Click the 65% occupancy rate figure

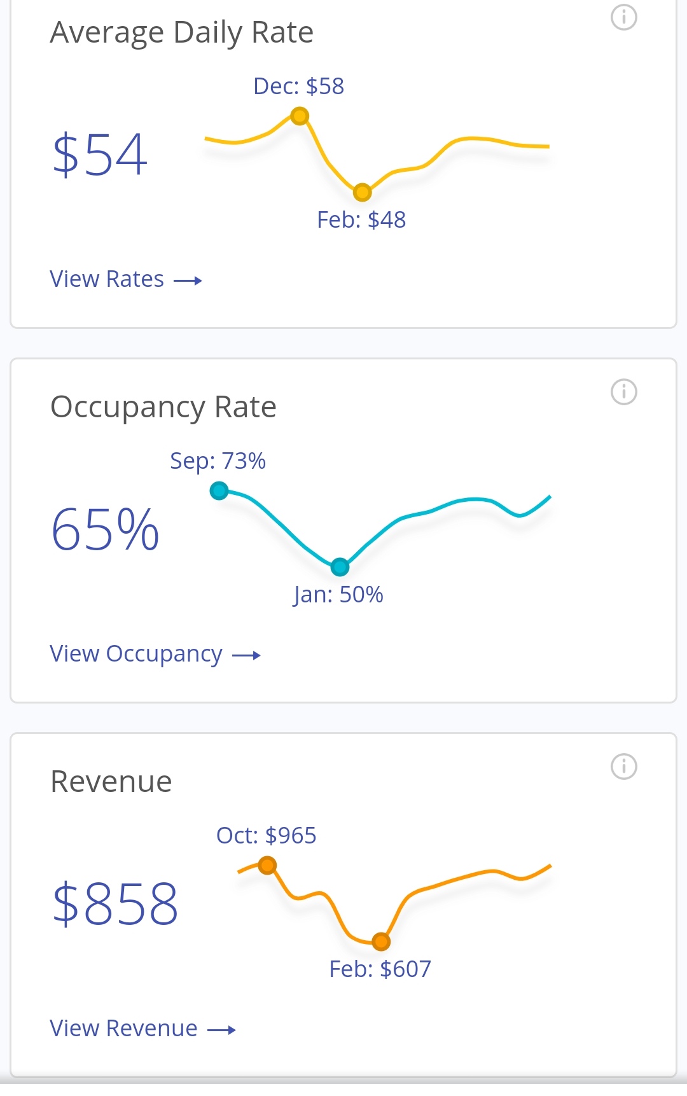click(x=105, y=529)
